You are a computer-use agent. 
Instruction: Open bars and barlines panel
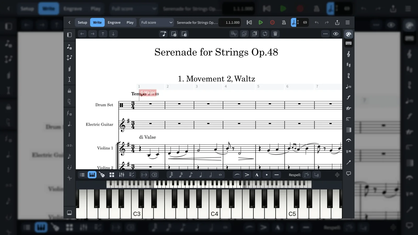[x=349, y=130]
